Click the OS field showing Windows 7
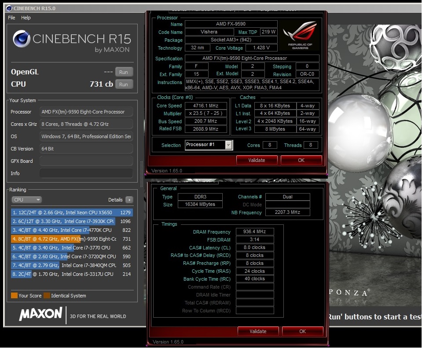The height and width of the screenshot is (348, 422). 86,136
